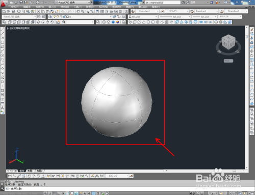Open the layer 0 dropdown list
The image size is (255, 195).
(x=111, y=17)
